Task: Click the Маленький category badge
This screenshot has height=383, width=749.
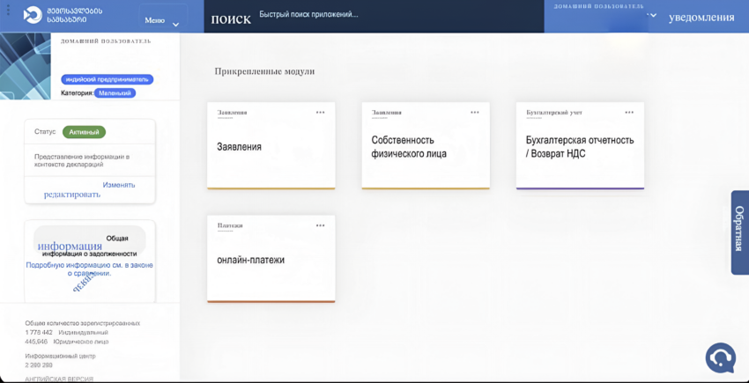Action: tap(115, 92)
